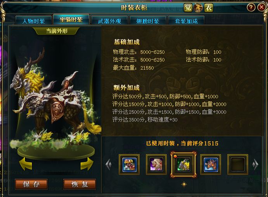Click the diamond page indicator below thumbnails
This screenshot has height=197, width=268.
pyautogui.click(x=184, y=184)
